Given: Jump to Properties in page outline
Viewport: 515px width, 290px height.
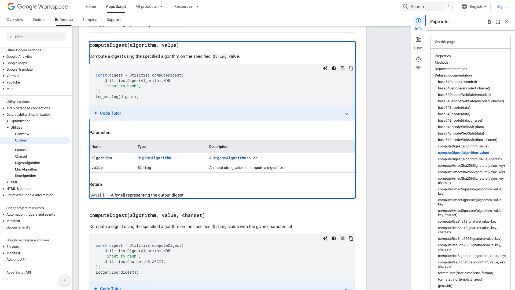Looking at the screenshot, I should (443, 56).
